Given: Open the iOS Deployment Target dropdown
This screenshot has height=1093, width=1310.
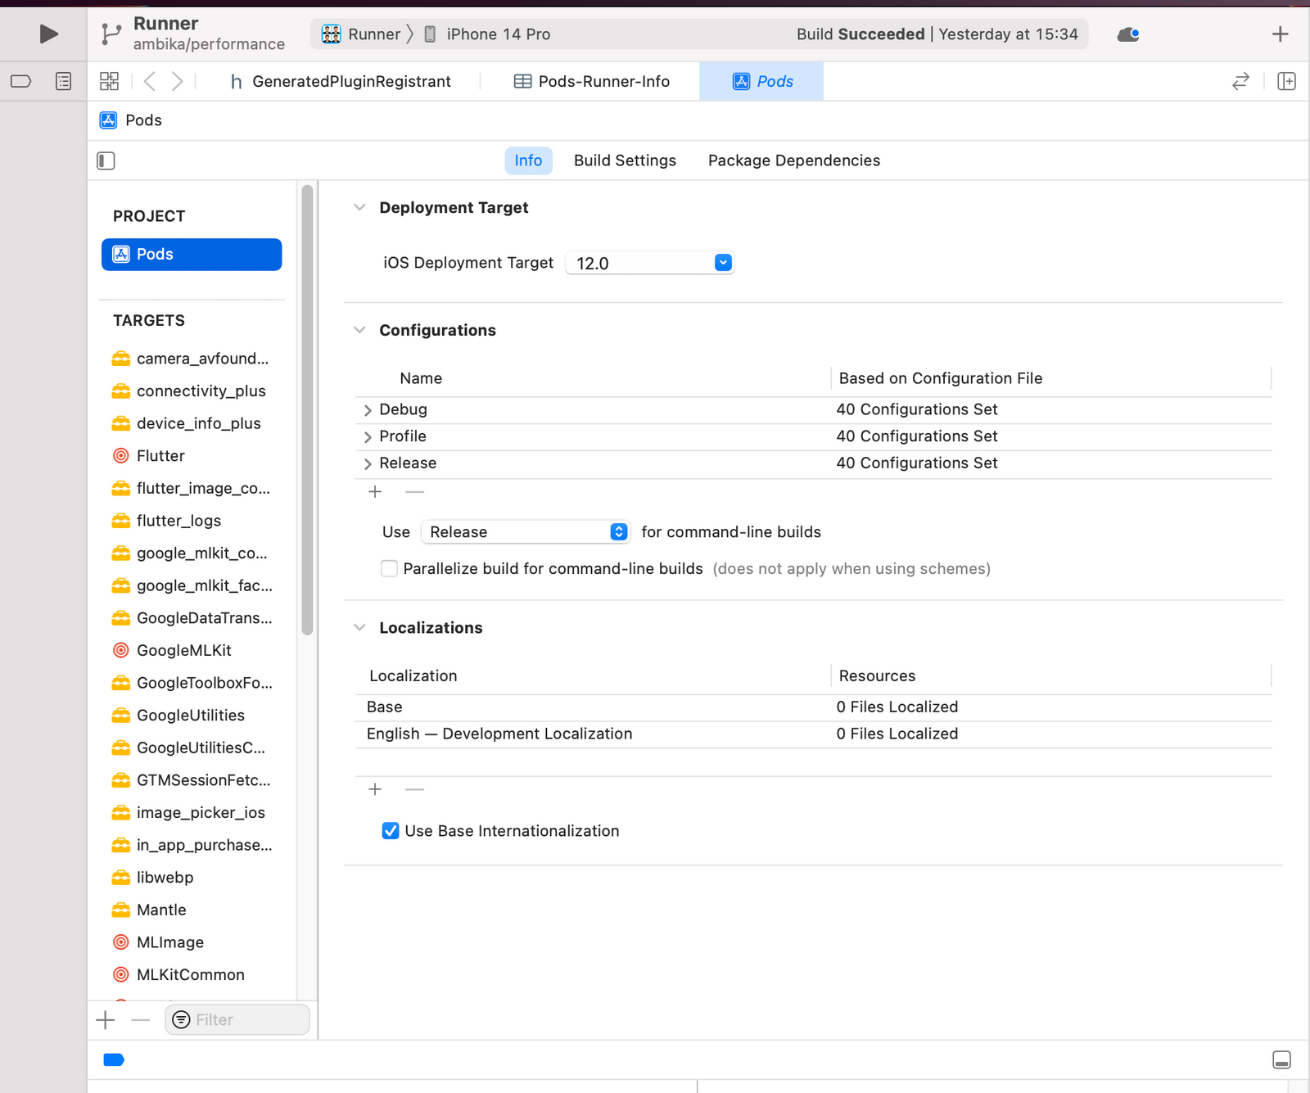Looking at the screenshot, I should pos(723,262).
